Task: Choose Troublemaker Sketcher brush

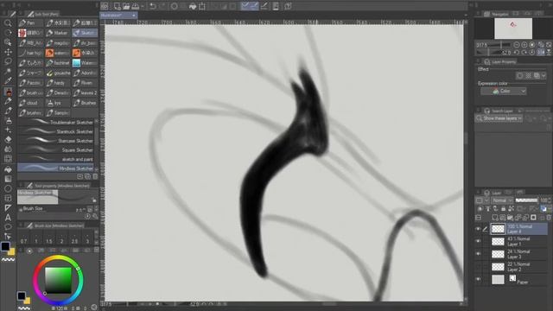Action: (55, 122)
